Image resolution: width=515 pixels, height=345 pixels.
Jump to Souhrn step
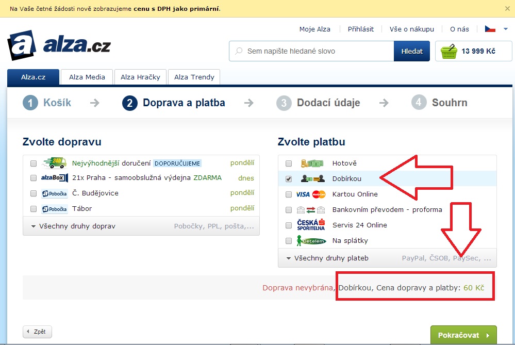pos(450,103)
